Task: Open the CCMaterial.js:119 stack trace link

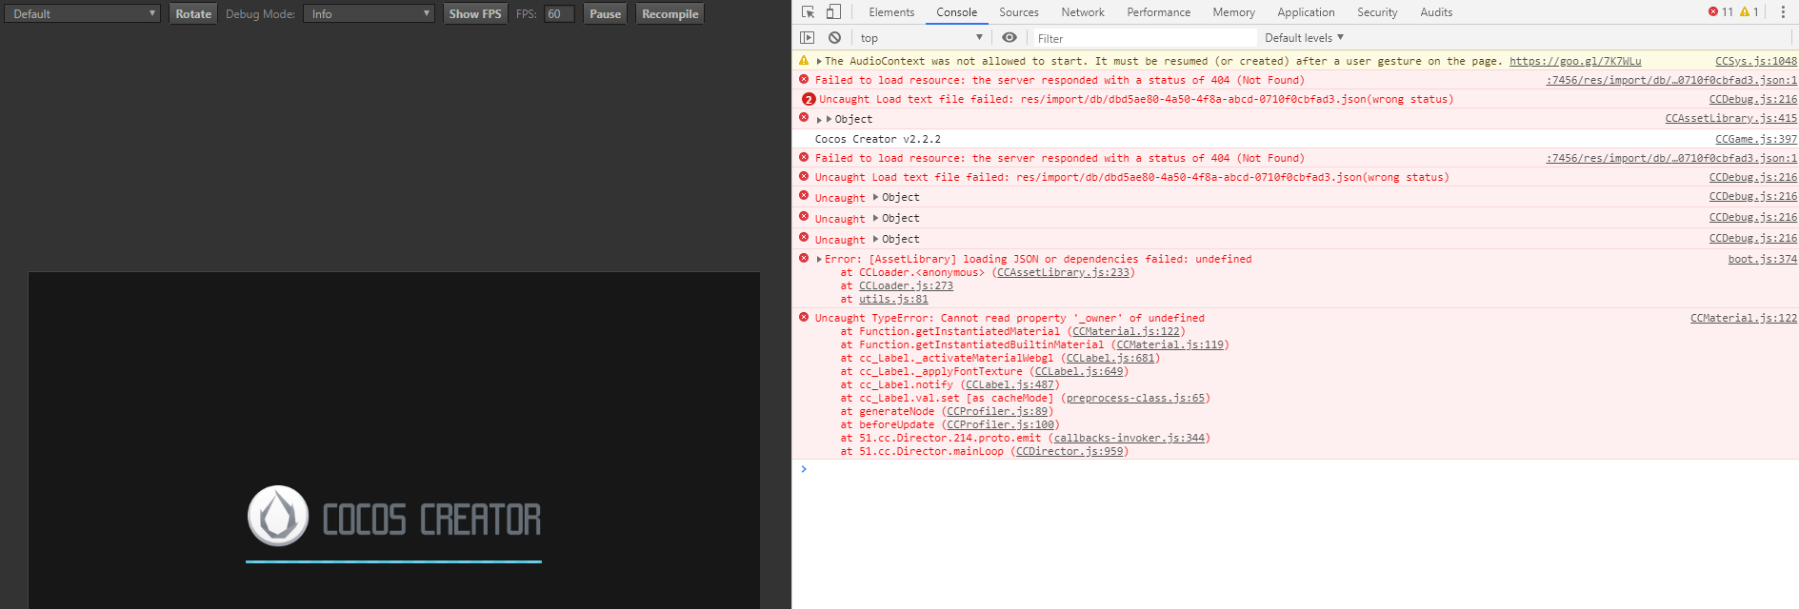Action: (x=1169, y=344)
